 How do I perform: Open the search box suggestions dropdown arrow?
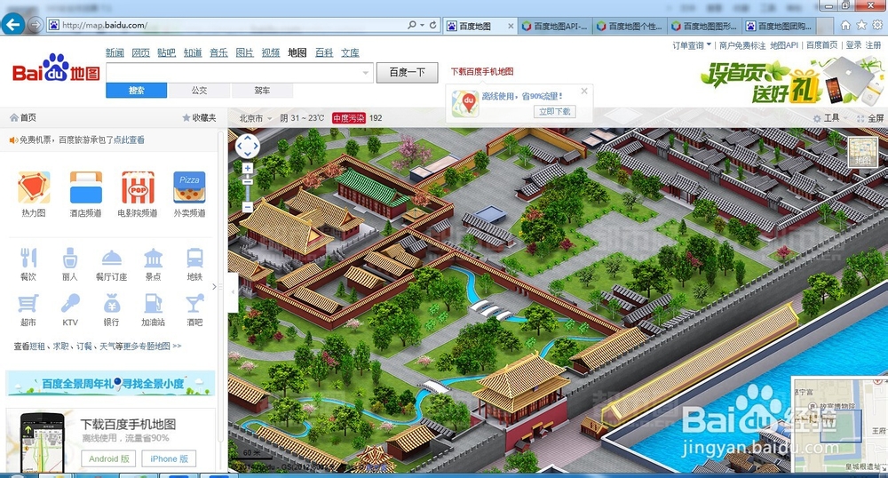(x=365, y=73)
